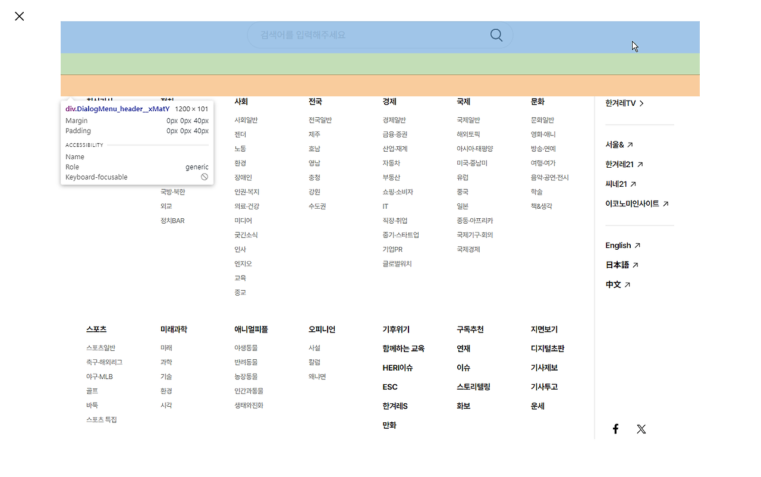The image size is (761, 477).
Task: Open 금융·증권 under 경제
Action: coord(395,134)
